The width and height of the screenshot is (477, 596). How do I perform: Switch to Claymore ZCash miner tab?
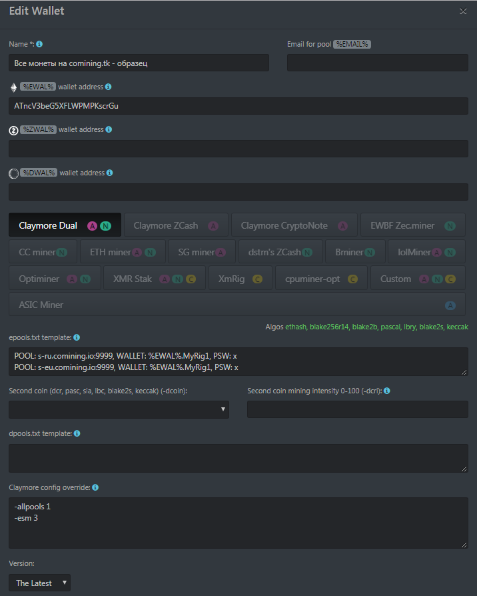177,225
